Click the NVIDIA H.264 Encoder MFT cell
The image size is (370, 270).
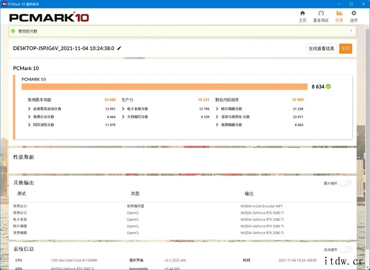[262, 206]
